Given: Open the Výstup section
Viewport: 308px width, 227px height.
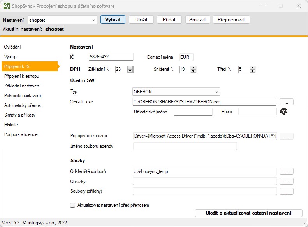Looking at the screenshot, I should (11, 57).
